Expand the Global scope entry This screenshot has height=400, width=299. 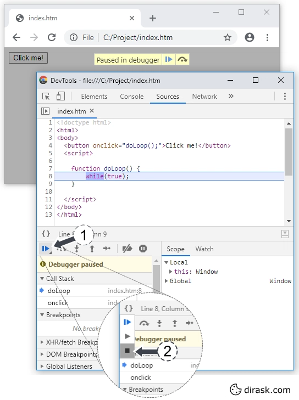[x=178, y=281]
